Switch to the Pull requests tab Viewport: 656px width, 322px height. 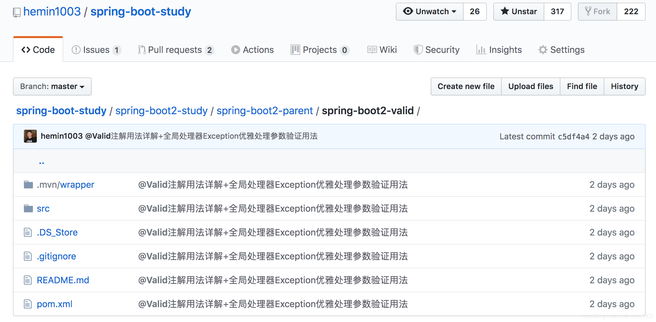coord(176,50)
